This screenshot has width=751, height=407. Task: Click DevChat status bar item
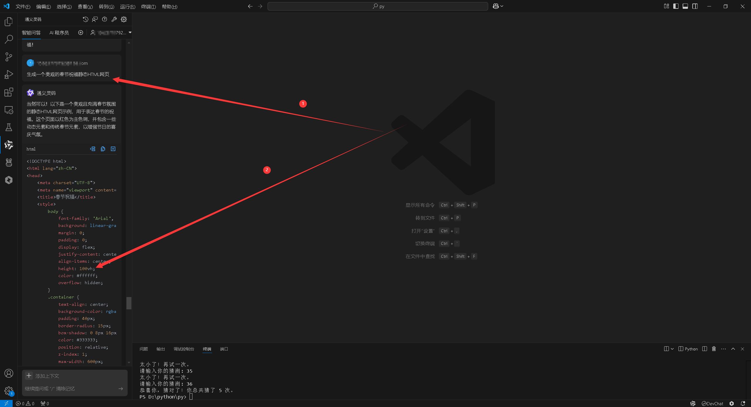pos(712,403)
